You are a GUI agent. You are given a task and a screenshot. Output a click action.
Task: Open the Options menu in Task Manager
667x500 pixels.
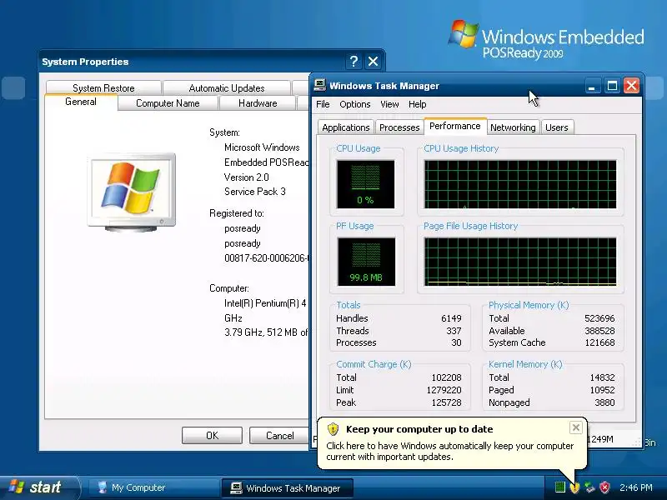point(355,104)
